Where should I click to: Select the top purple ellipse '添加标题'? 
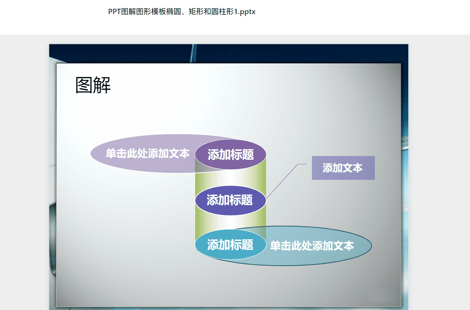(231, 155)
